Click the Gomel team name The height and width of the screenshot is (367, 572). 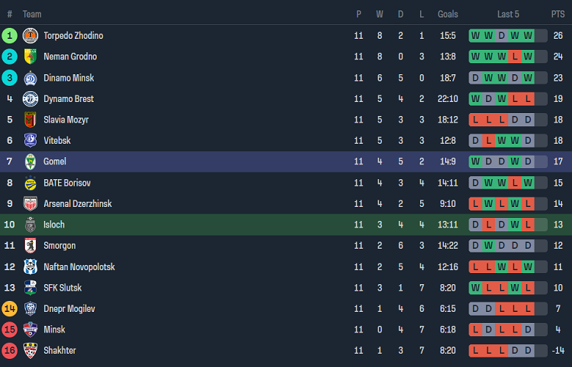(x=55, y=161)
